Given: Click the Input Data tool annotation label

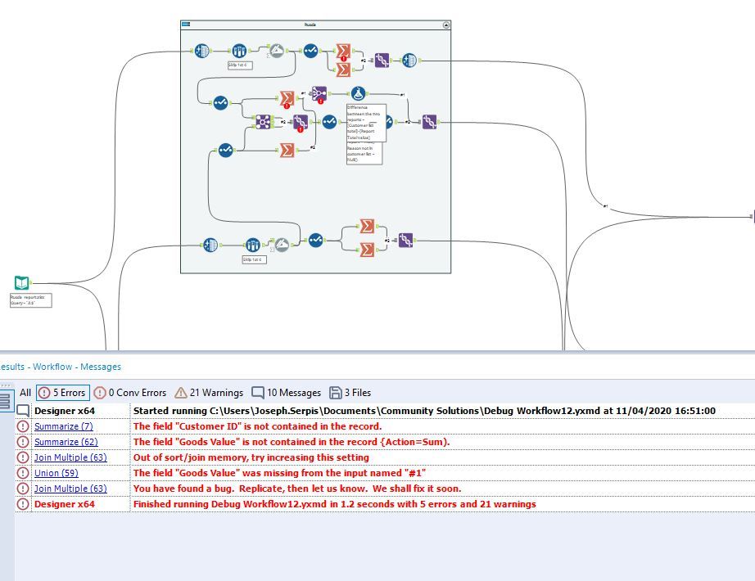Looking at the screenshot, I should (31, 300).
